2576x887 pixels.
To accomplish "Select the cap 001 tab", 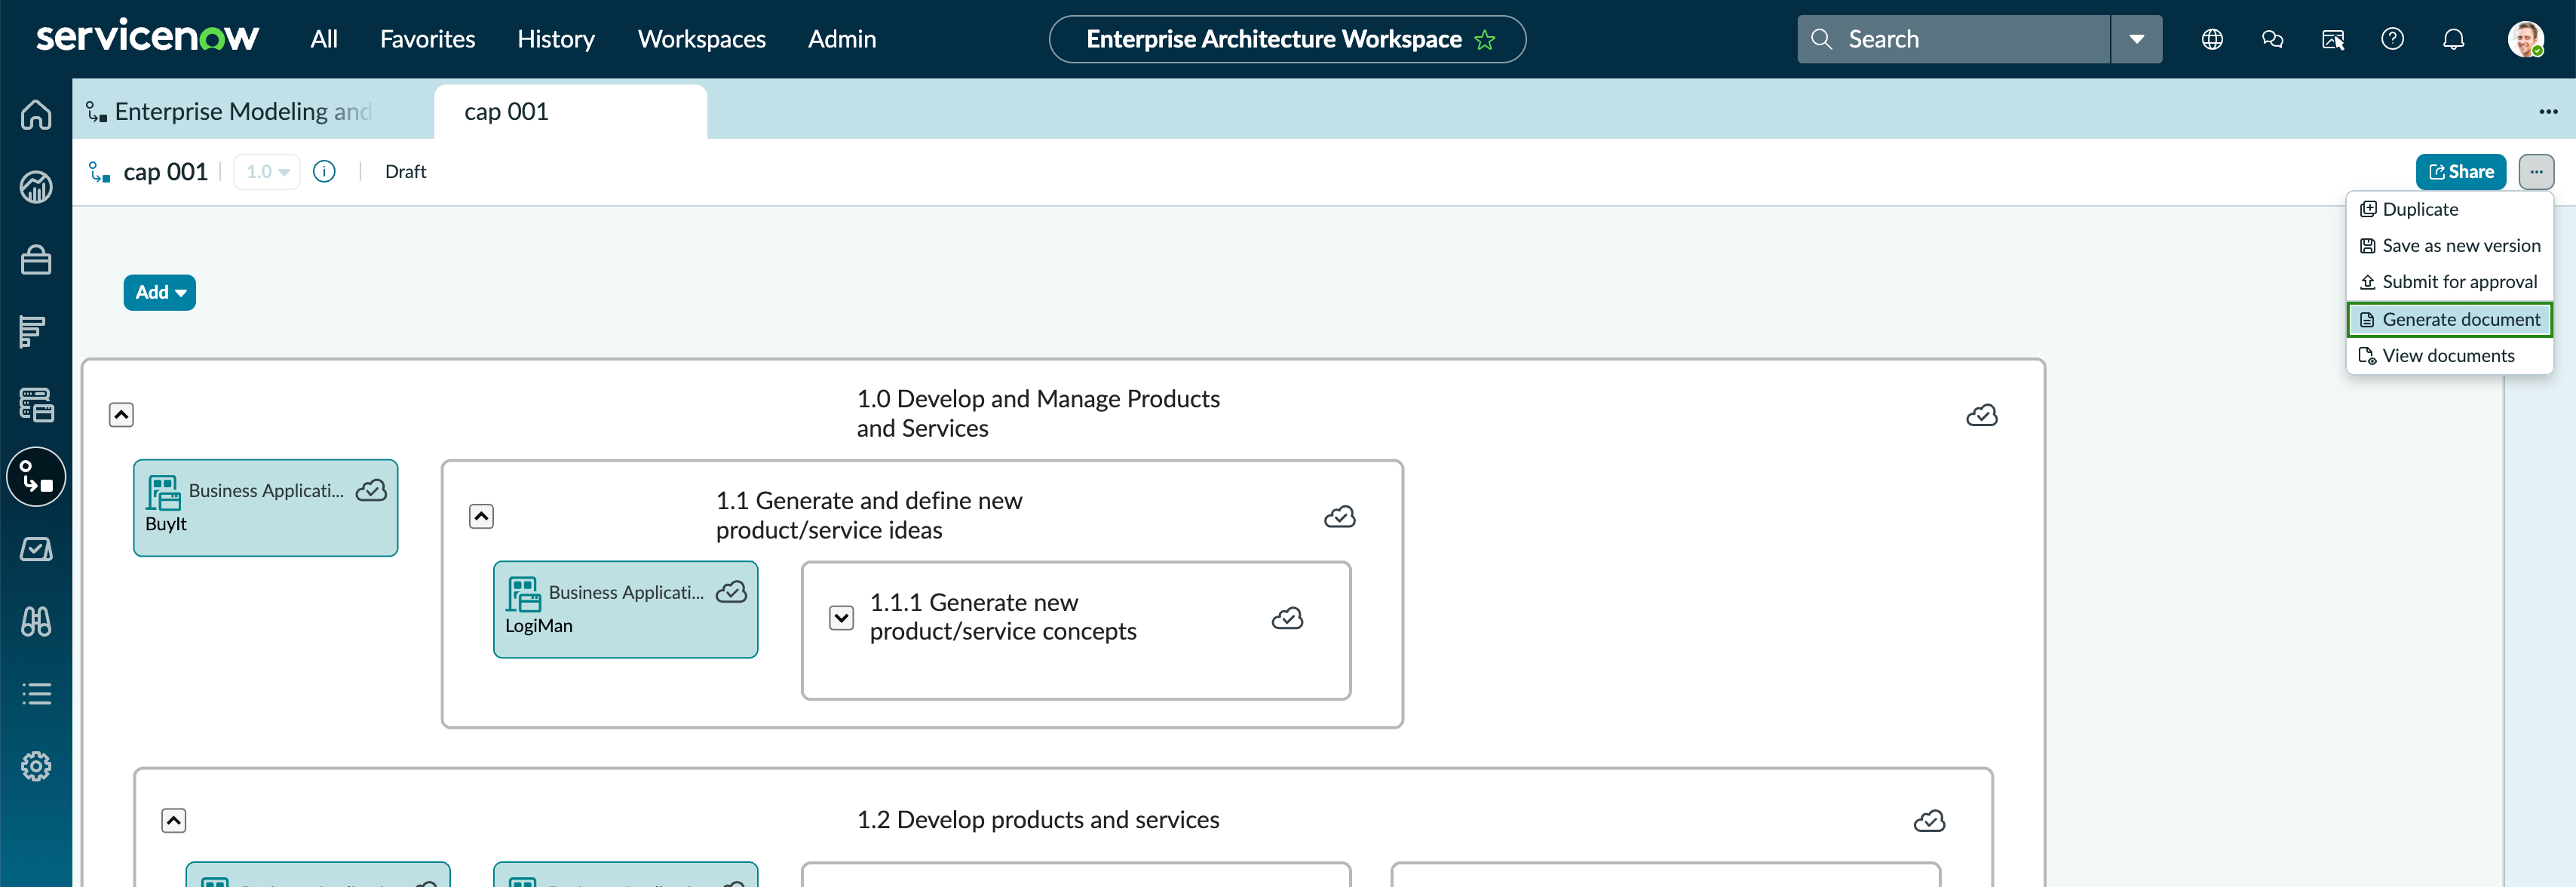I will [x=570, y=111].
